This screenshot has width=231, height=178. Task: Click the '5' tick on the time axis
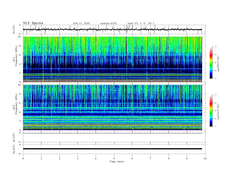(114, 159)
